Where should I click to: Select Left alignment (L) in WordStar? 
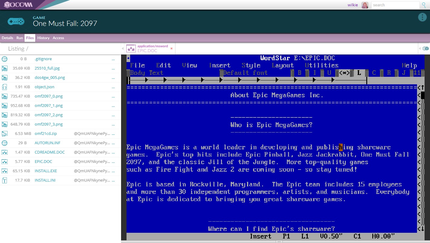click(x=359, y=73)
